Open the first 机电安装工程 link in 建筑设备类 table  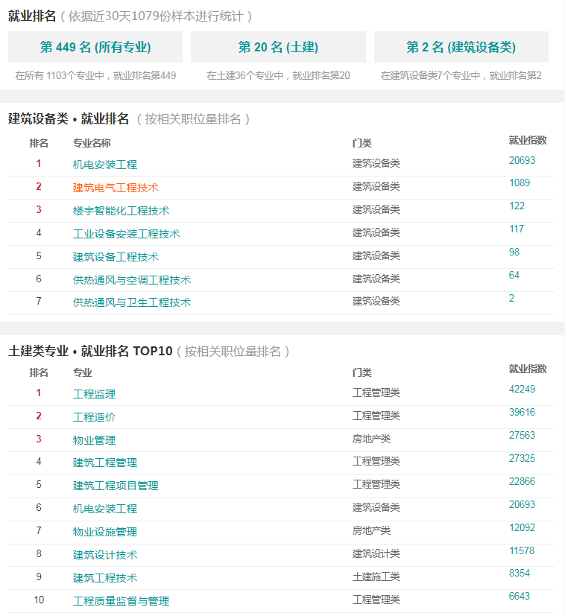pos(105,165)
